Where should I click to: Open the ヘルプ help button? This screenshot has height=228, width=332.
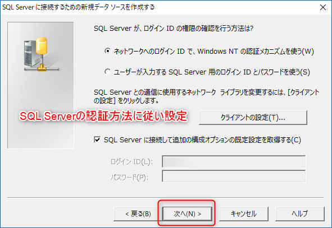point(299,213)
